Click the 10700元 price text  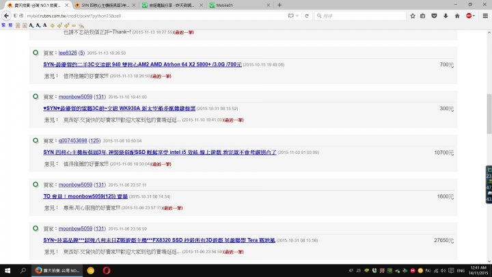pos(443,153)
